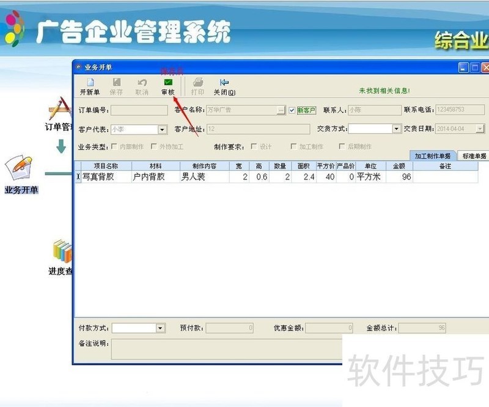This screenshot has width=489, height=407.
Task: Toggle the 新客户 checkbox
Action: click(292, 111)
